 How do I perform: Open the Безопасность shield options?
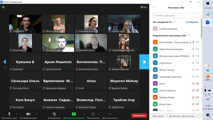(x=54, y=116)
